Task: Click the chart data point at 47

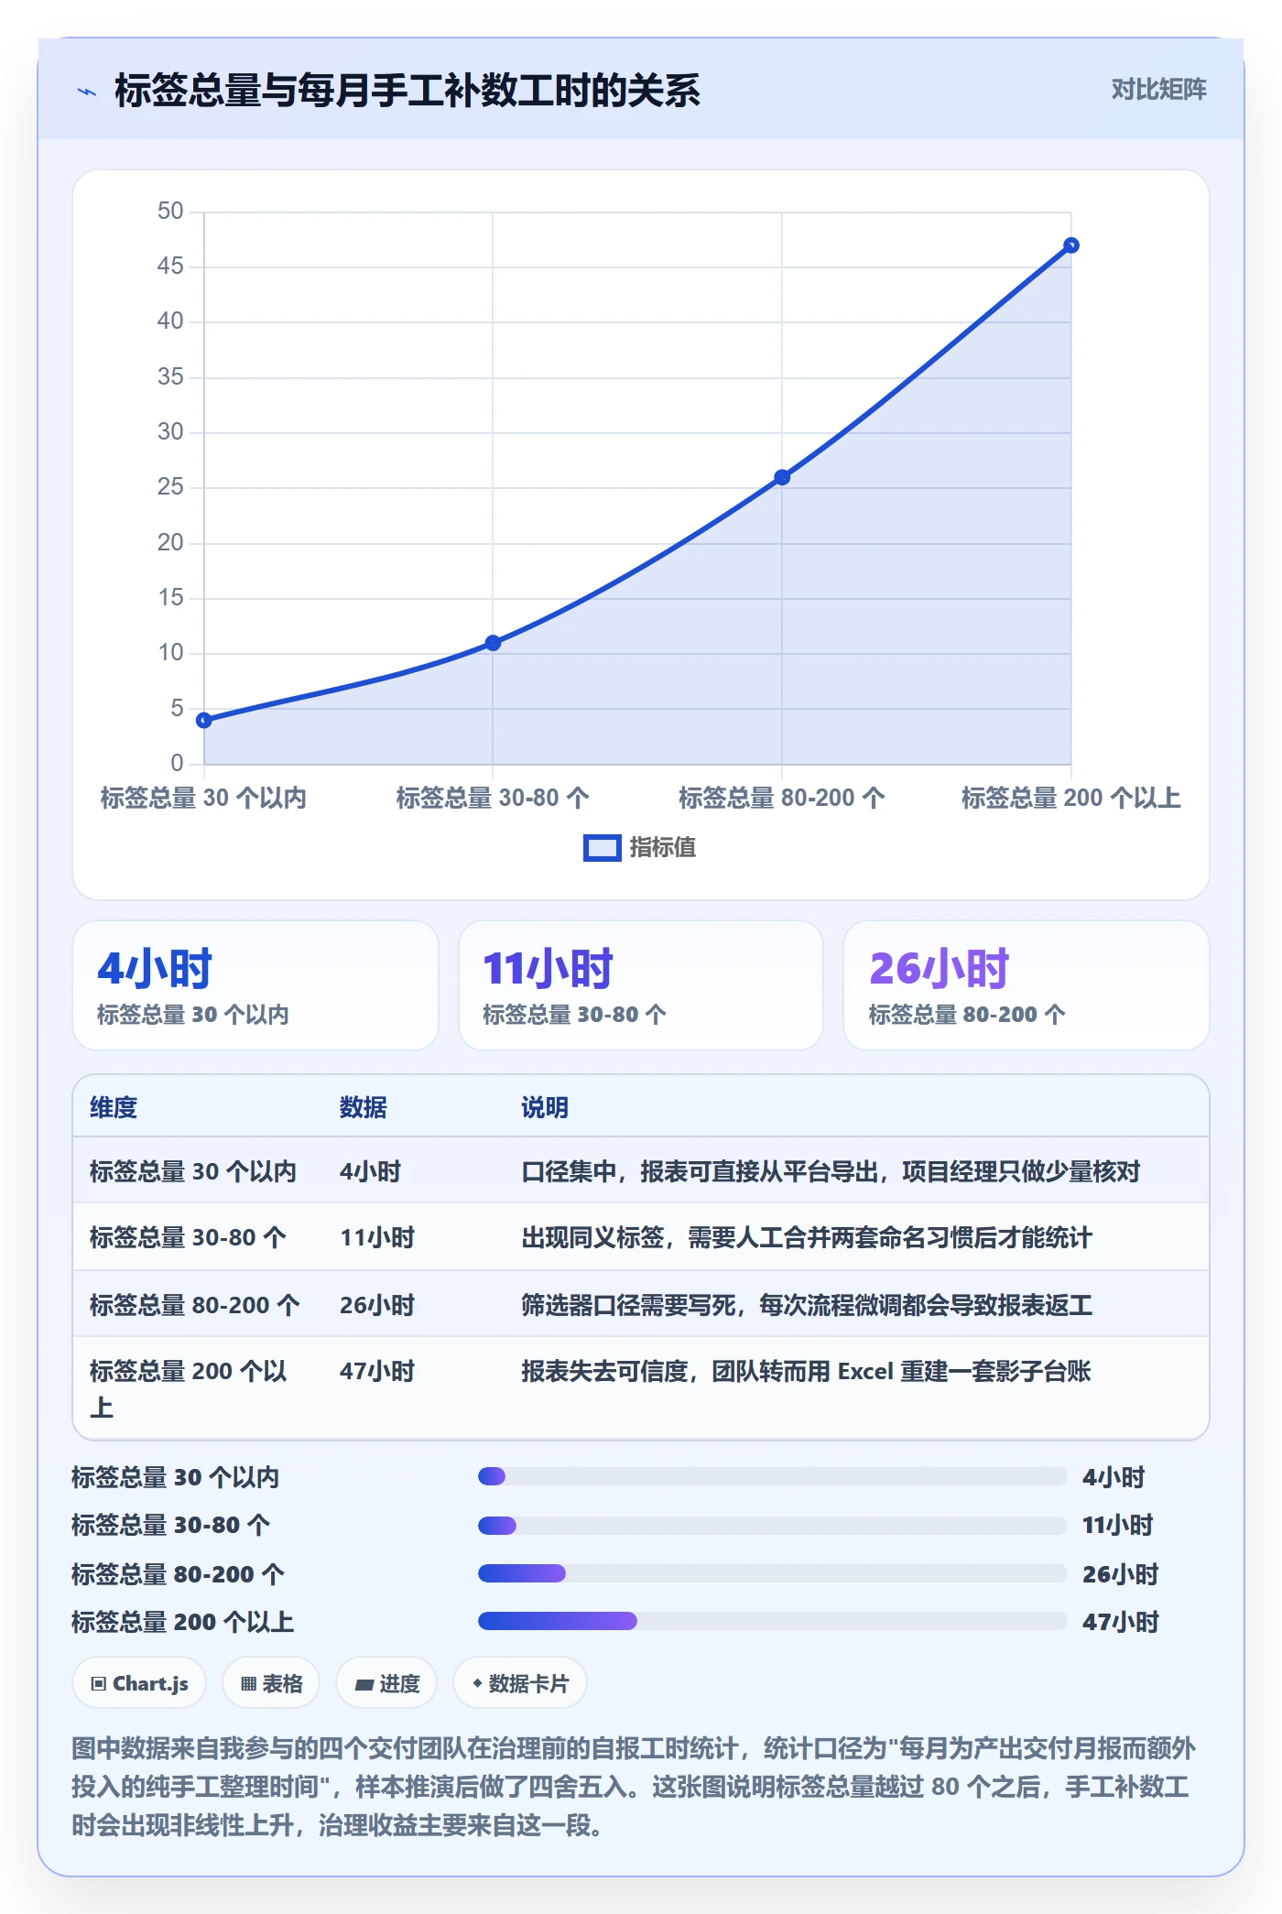Action: pyautogui.click(x=1070, y=245)
